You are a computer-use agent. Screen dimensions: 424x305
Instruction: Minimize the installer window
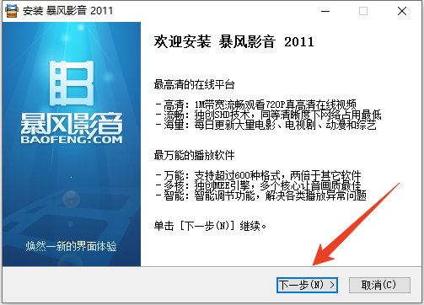[325, 11]
